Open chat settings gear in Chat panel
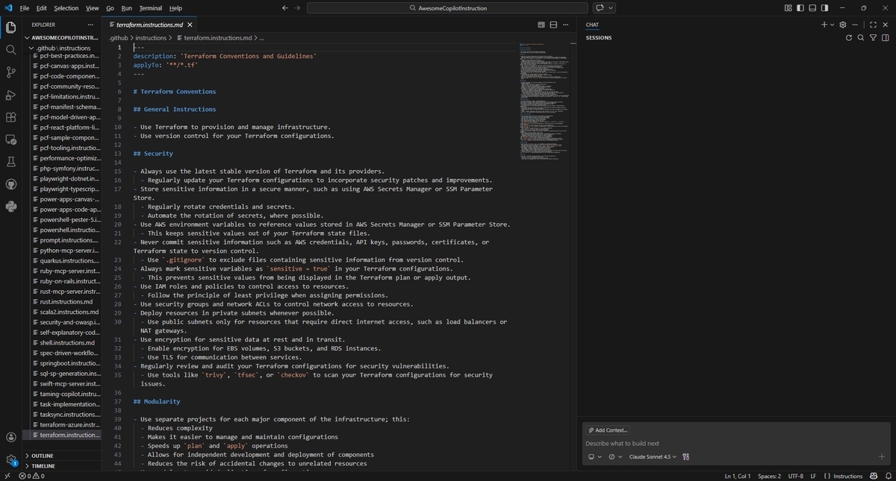Screen dimensions: 896x481 [843, 25]
